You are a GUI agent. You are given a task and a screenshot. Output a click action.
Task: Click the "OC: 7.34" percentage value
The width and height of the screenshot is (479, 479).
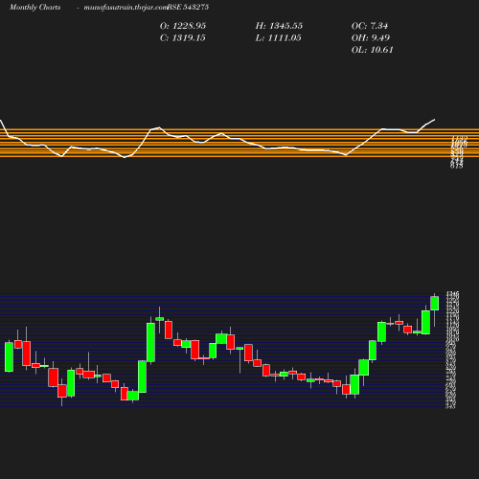pos(370,26)
